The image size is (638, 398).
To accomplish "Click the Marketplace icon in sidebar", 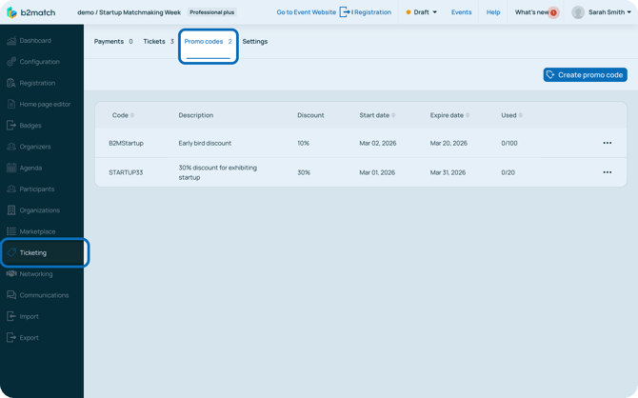I will (x=11, y=231).
